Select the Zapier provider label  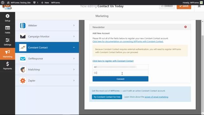[32, 80]
